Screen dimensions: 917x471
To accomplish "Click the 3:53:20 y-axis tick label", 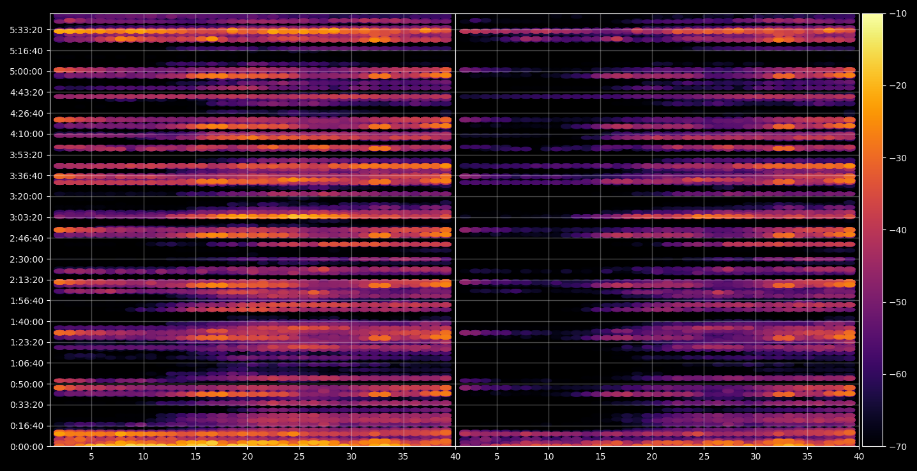I will tap(27, 155).
